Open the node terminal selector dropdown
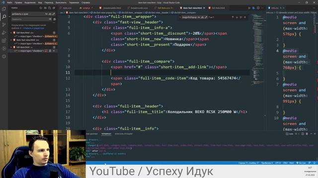 click(x=289, y=133)
